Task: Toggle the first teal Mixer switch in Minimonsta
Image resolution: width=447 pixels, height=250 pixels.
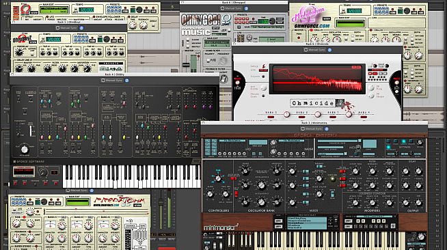Action: coord(306,171)
